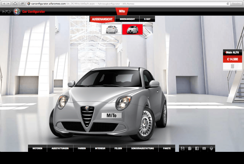Click the € 14.580 price display
Image resolution: width=244 pixels, height=164 pixels.
[x=232, y=59]
